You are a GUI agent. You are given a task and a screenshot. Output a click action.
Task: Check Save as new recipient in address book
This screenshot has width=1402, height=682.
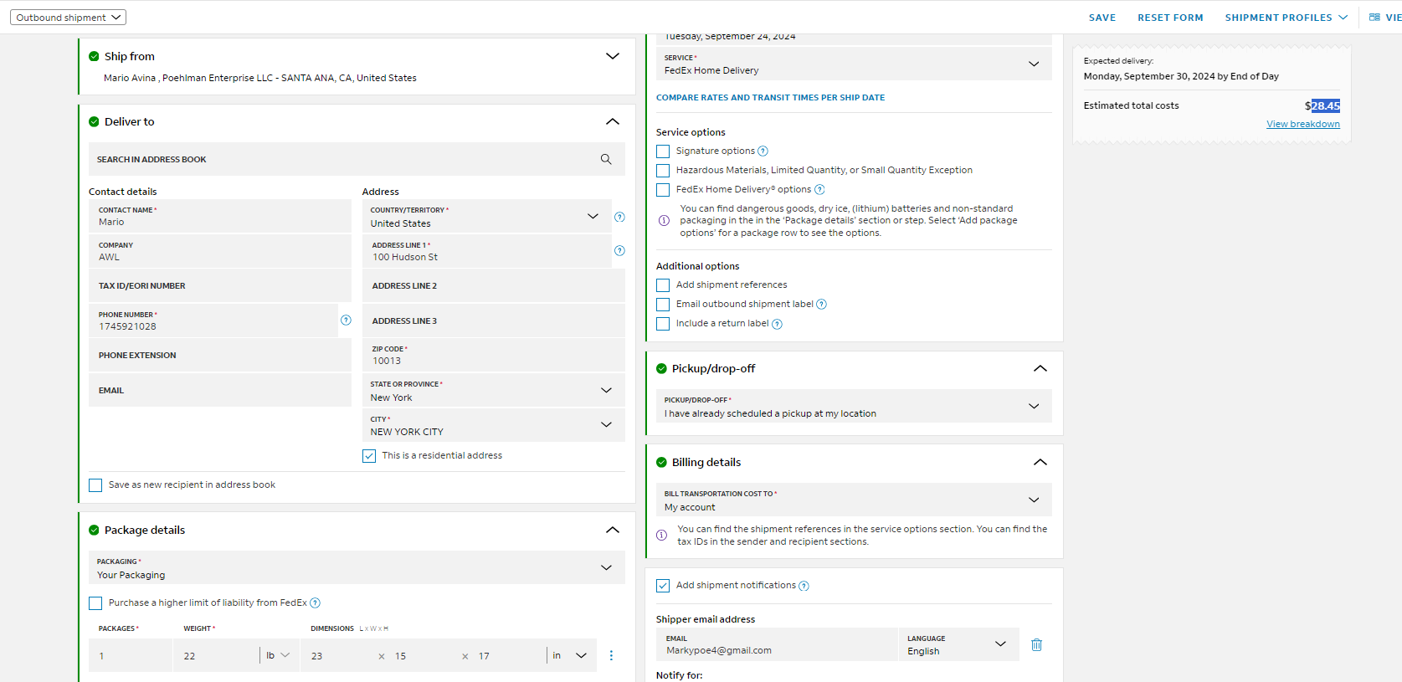click(95, 485)
